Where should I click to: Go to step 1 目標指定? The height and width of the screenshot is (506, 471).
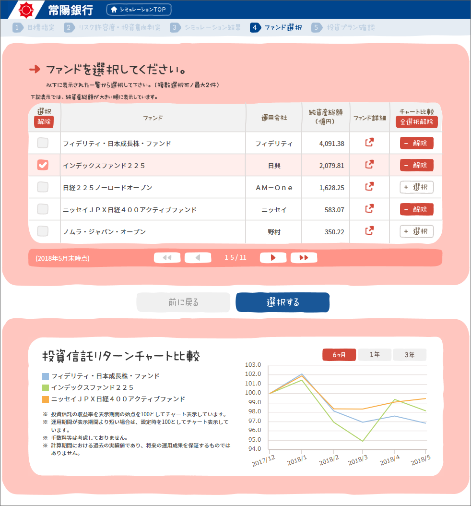[x=34, y=27]
